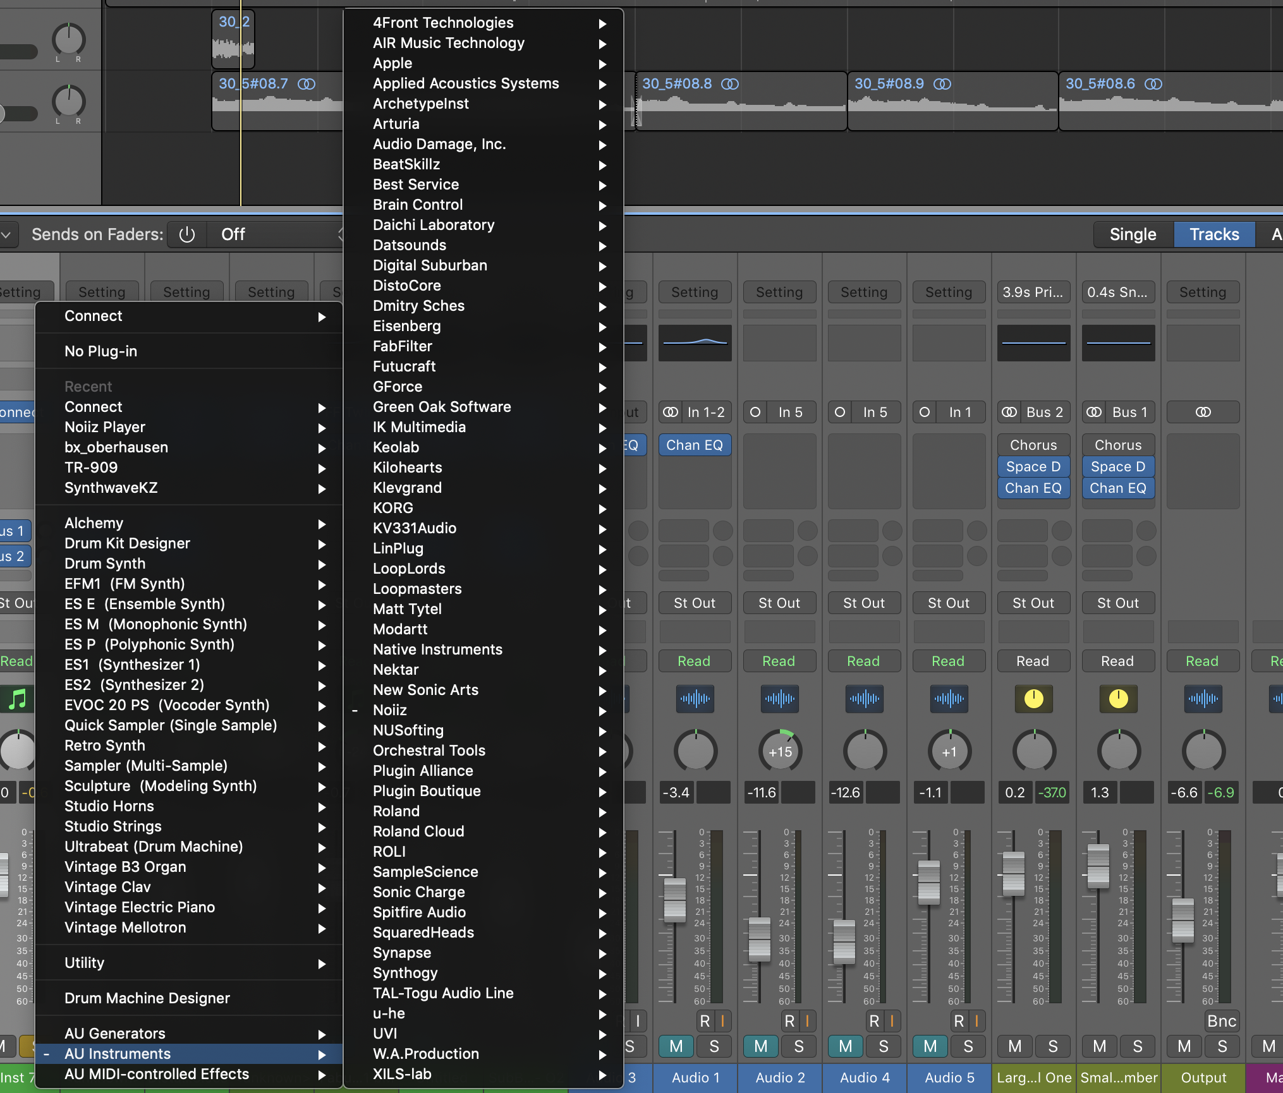Select AU Instruments menu entry
The width and height of the screenshot is (1283, 1093).
(x=190, y=1054)
